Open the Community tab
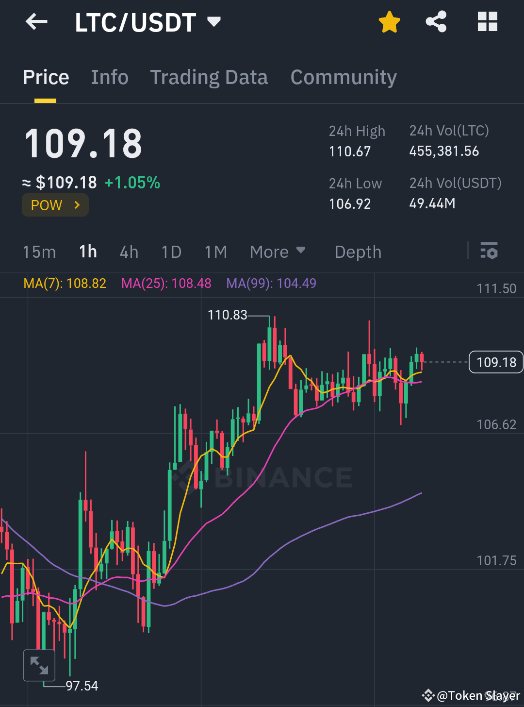 344,77
